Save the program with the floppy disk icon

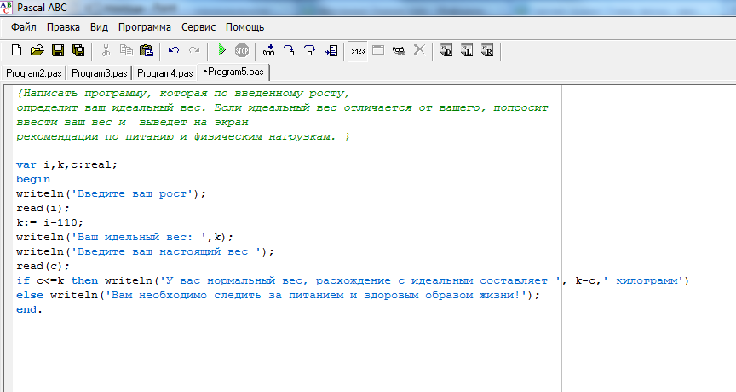[58, 50]
